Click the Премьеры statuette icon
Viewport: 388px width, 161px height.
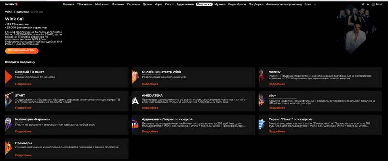pyautogui.click(x=9, y=148)
